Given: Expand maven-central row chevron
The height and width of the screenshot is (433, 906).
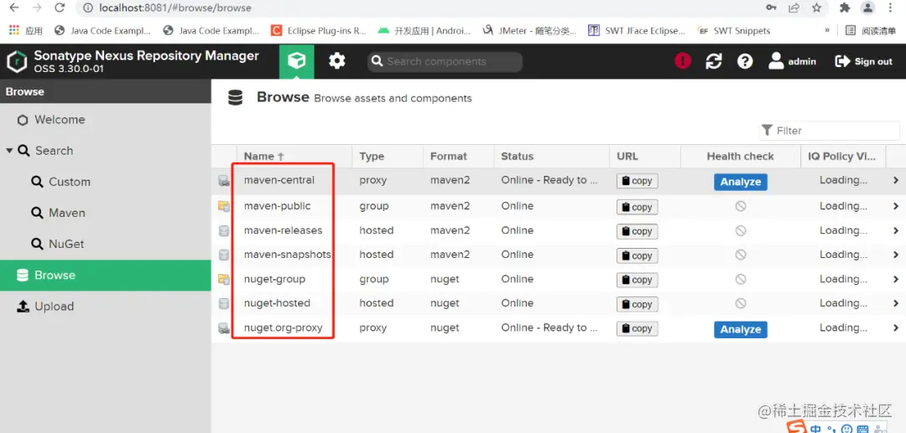Looking at the screenshot, I should [x=896, y=180].
